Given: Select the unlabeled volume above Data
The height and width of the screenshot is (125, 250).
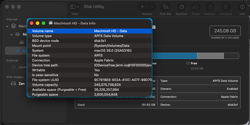Looking at the screenshot, I should (21, 42).
